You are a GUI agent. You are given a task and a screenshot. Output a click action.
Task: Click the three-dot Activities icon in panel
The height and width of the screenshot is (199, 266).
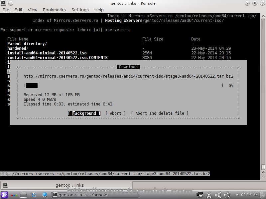[x=14, y=195]
